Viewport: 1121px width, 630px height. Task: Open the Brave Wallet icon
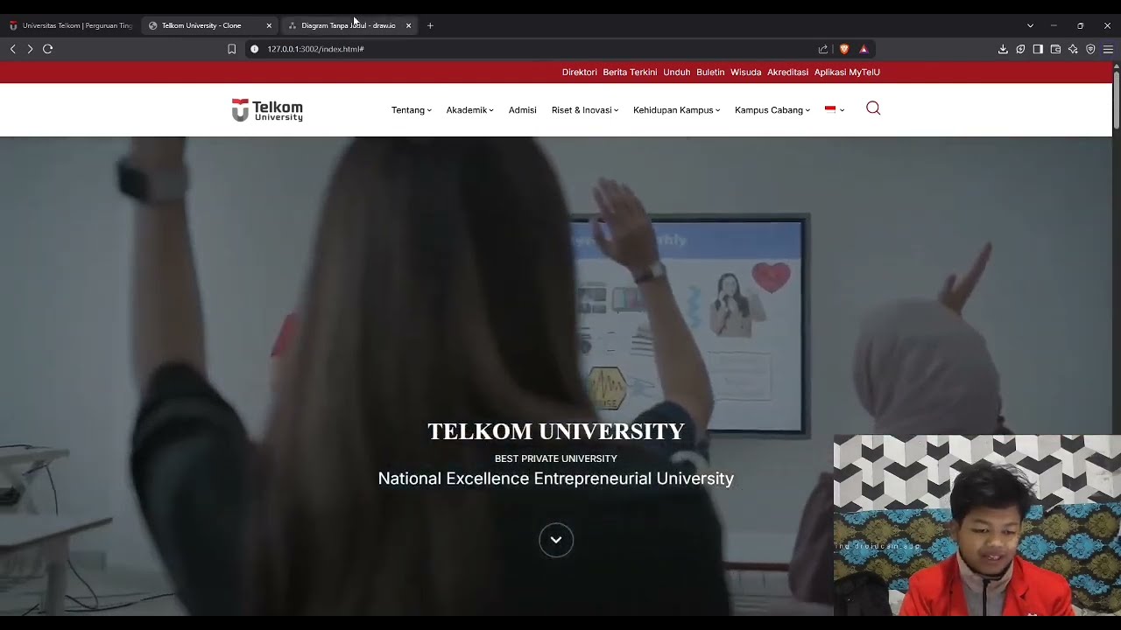[1055, 49]
